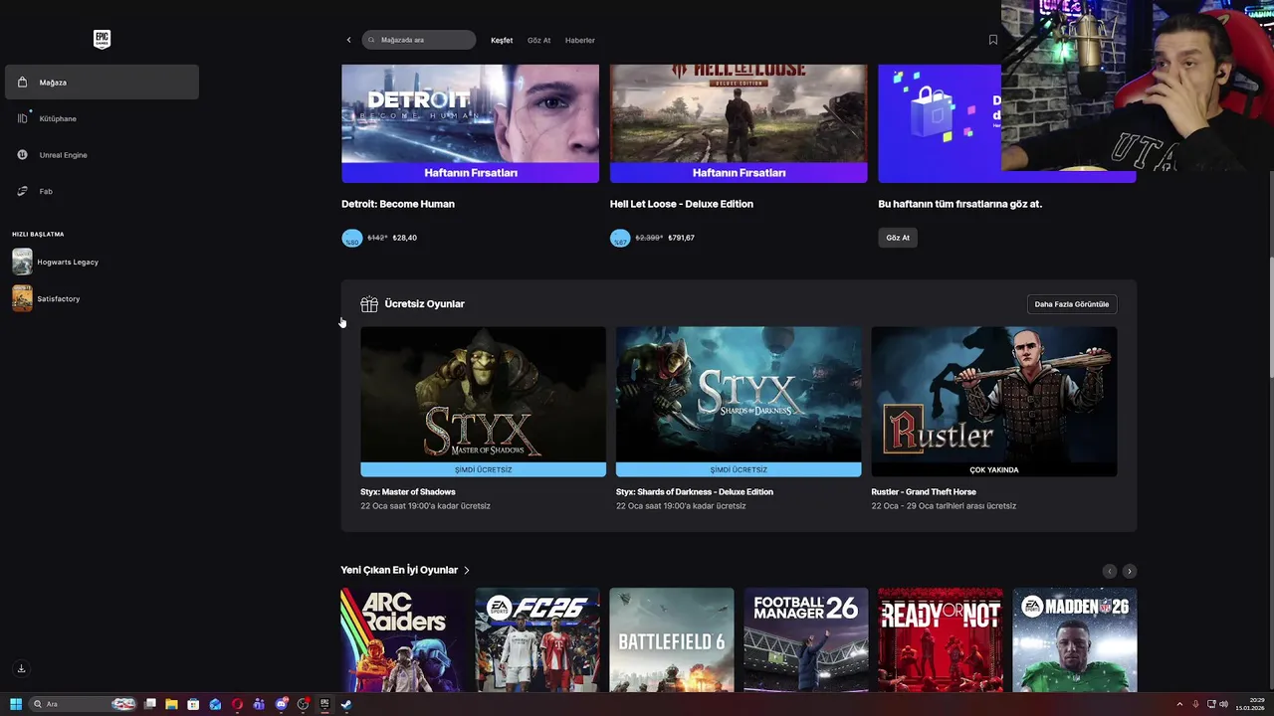Open the taskbar clock and date
This screenshot has width=1274, height=716.
pyautogui.click(x=1250, y=704)
